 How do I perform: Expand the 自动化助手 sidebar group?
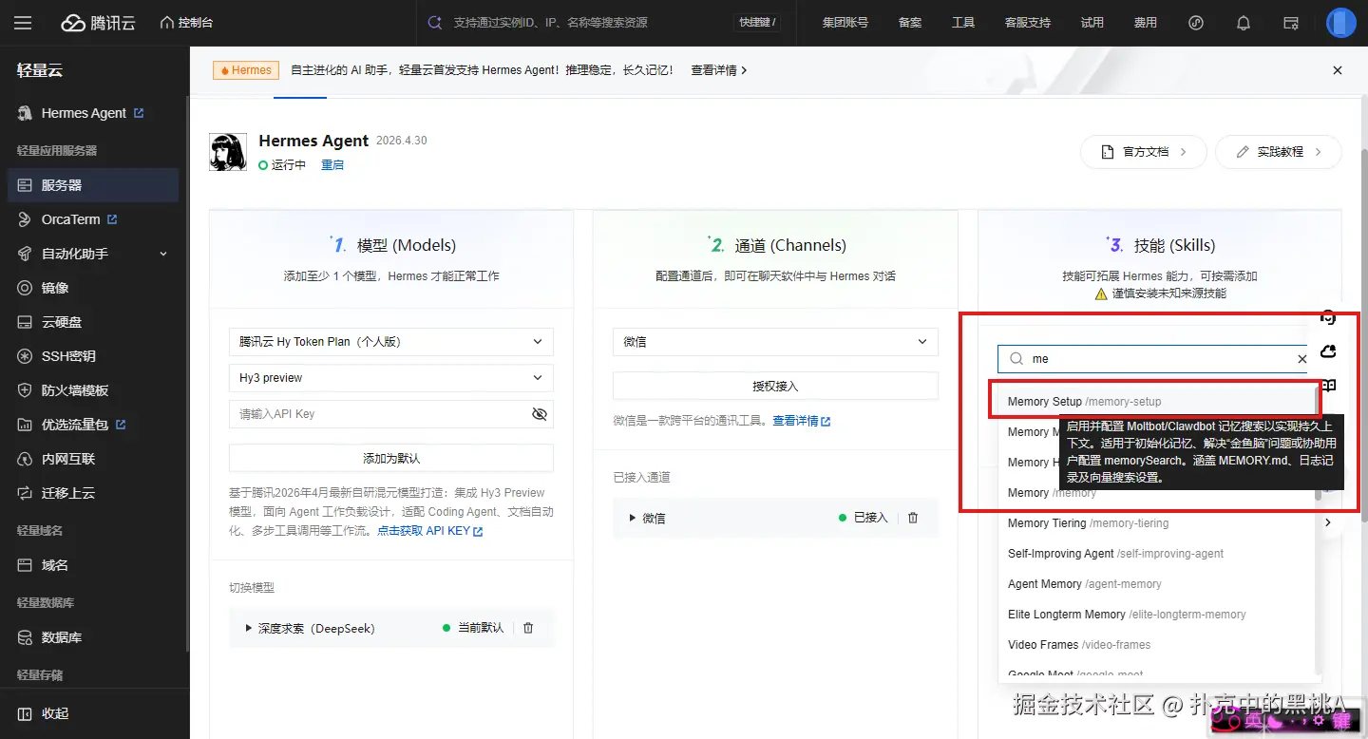pos(92,254)
